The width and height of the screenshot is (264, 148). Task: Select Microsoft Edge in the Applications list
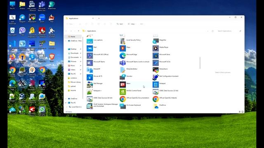128,55
